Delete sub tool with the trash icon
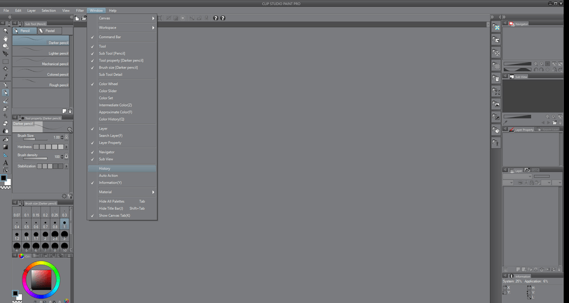The height and width of the screenshot is (303, 569). click(x=70, y=111)
